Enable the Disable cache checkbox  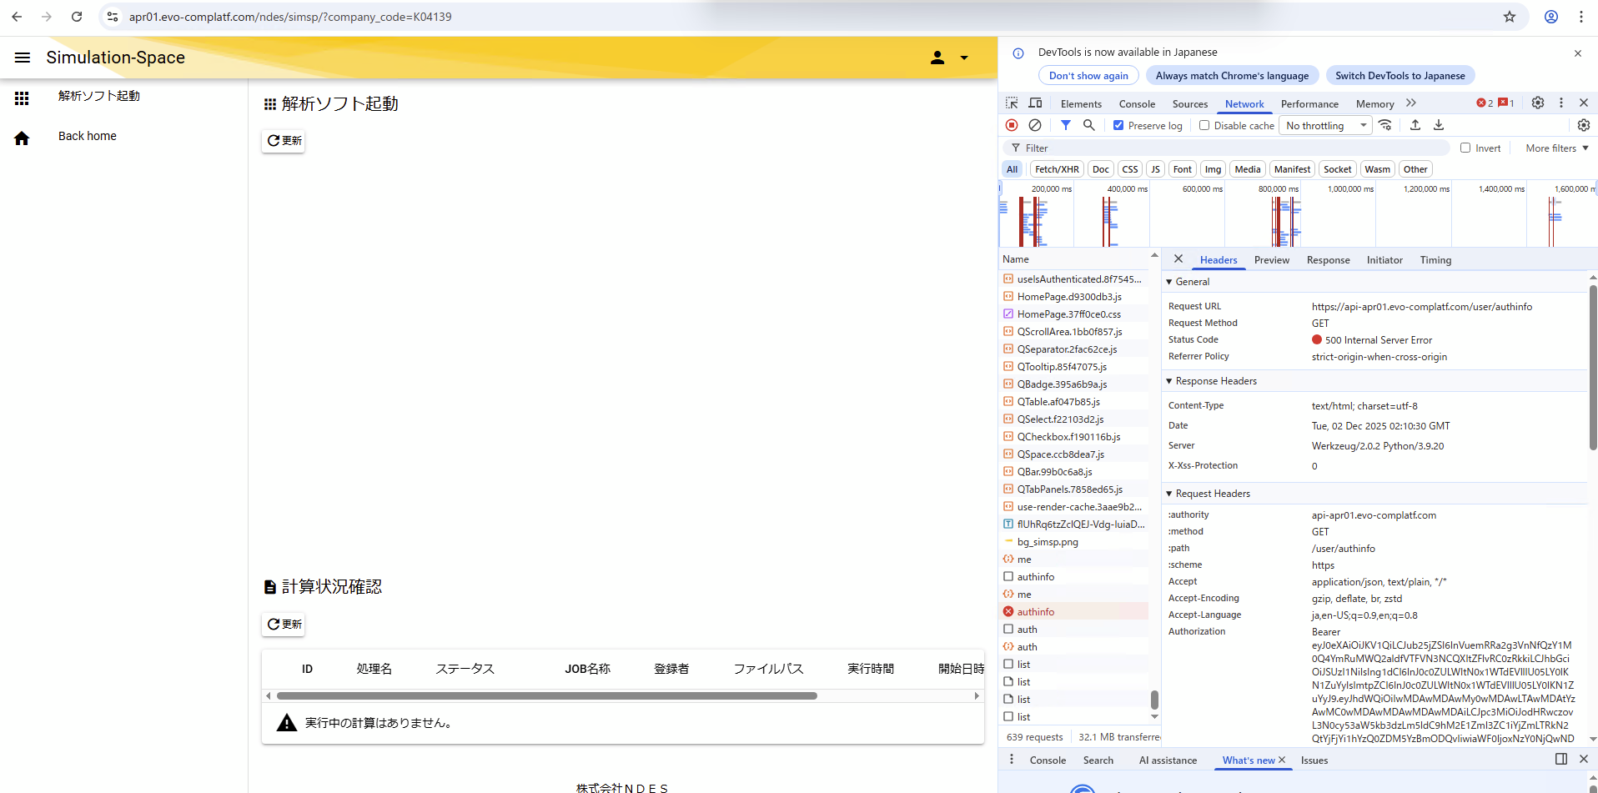pos(1204,125)
